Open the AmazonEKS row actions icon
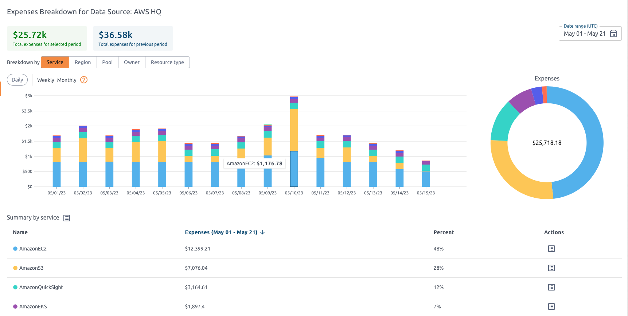The height and width of the screenshot is (316, 628). 551,307
